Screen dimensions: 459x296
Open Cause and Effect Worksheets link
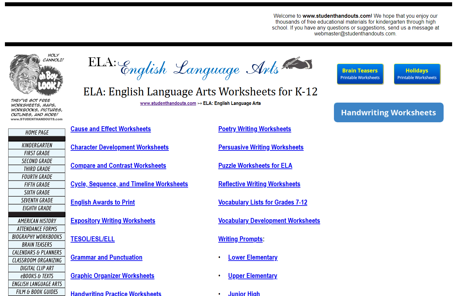(x=111, y=129)
